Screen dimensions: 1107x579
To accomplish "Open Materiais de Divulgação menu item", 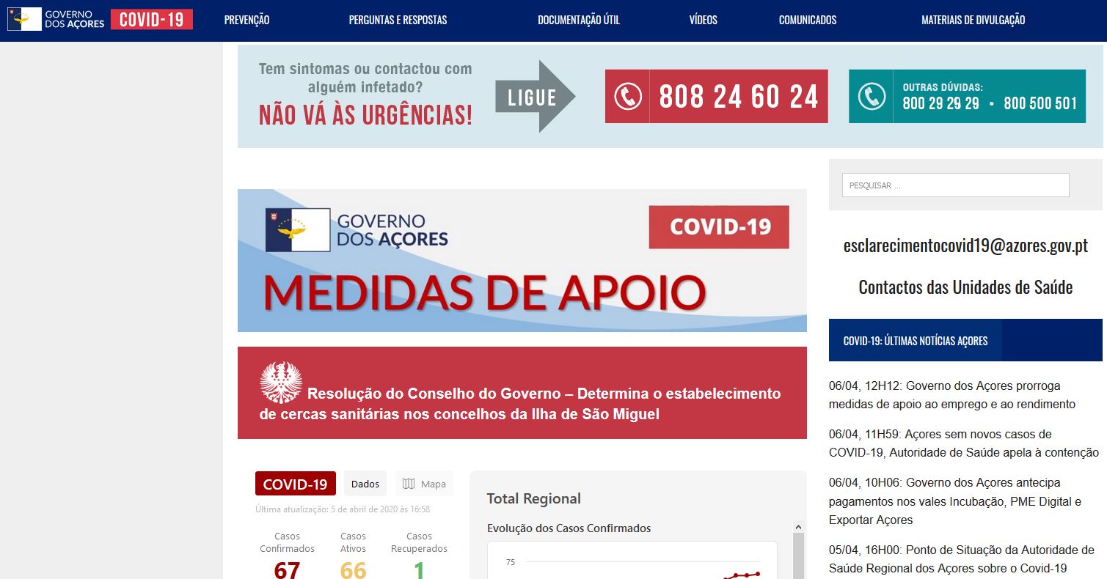I will point(973,20).
